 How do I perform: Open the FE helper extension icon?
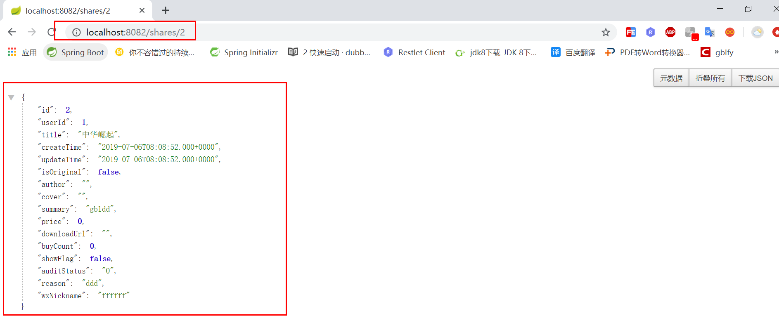[x=630, y=32]
